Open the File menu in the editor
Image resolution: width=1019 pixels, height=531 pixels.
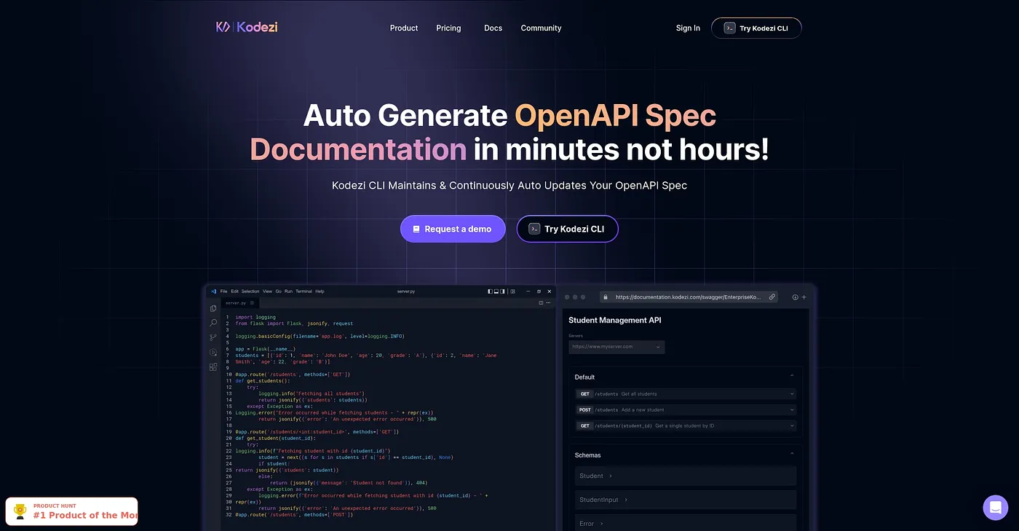[x=223, y=291]
